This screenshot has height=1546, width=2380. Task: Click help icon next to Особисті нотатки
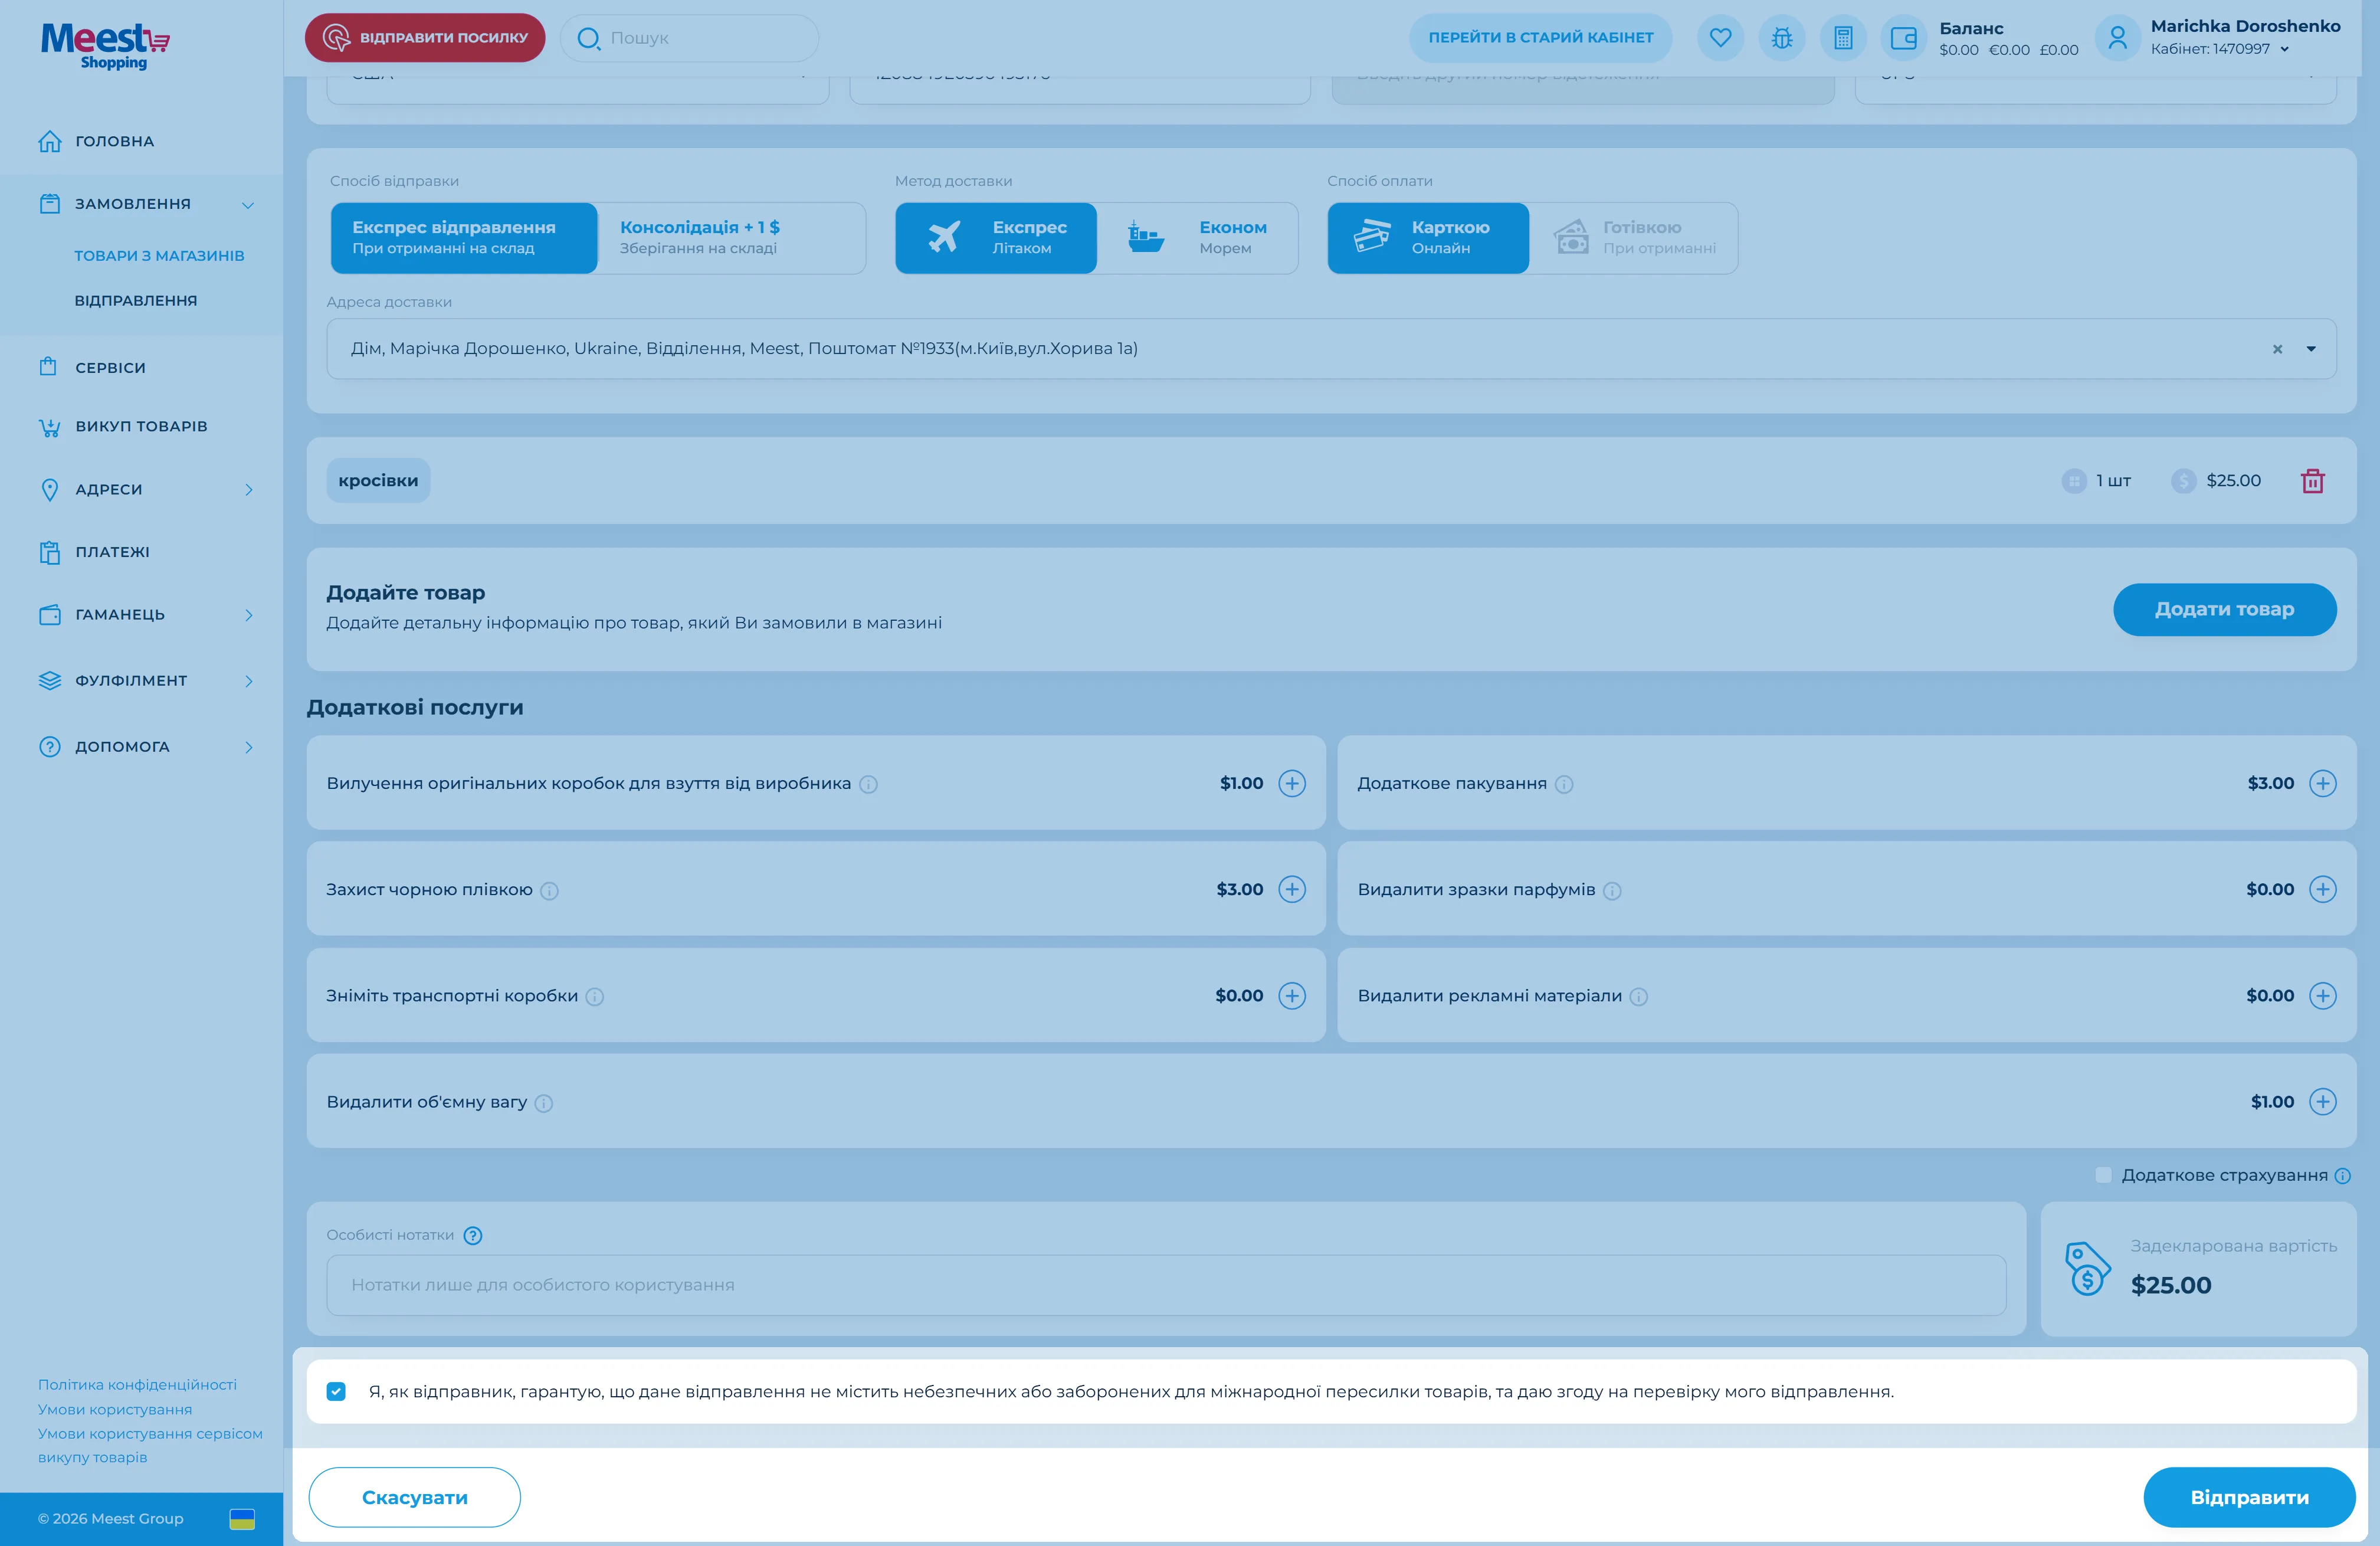pos(473,1235)
